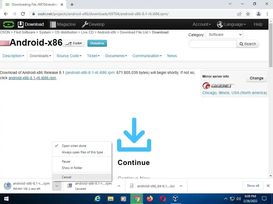The height and width of the screenshot is (204, 273).
Task: Open the notification center icon
Action: tap(264, 199)
